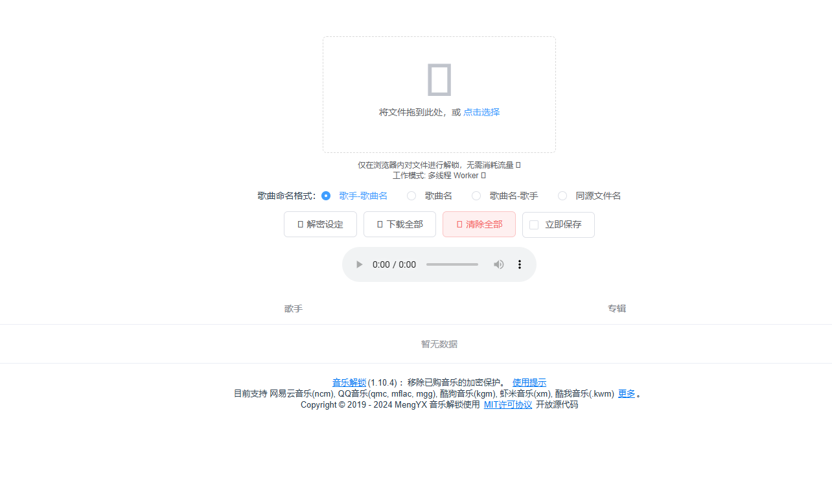Image resolution: width=832 pixels, height=501 pixels.
Task: Click the audio progress seek bar
Action: pos(452,264)
